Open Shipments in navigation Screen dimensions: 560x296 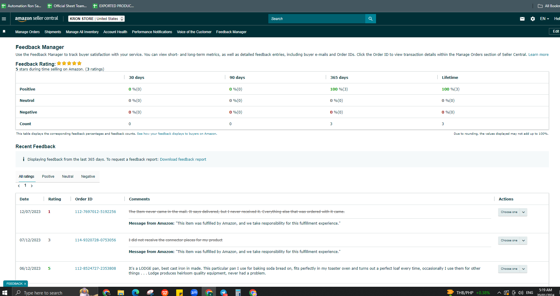point(53,32)
